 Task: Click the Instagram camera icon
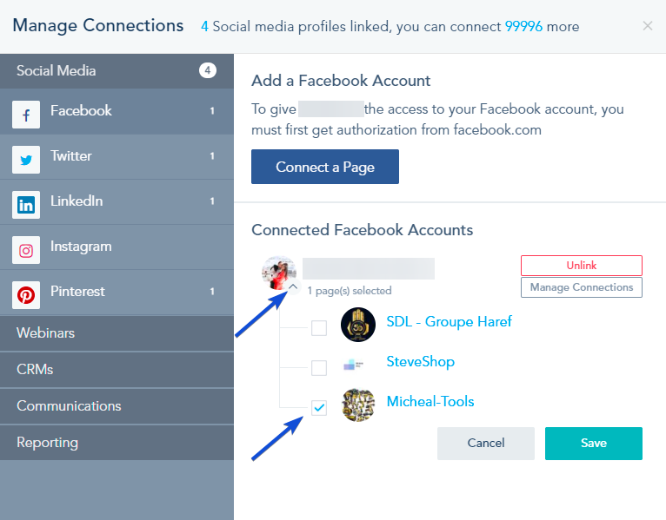(26, 250)
